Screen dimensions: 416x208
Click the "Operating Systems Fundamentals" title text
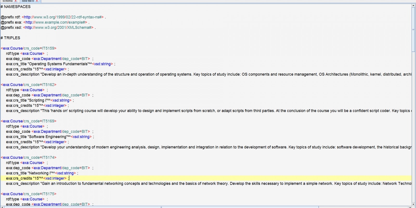(x=58, y=64)
